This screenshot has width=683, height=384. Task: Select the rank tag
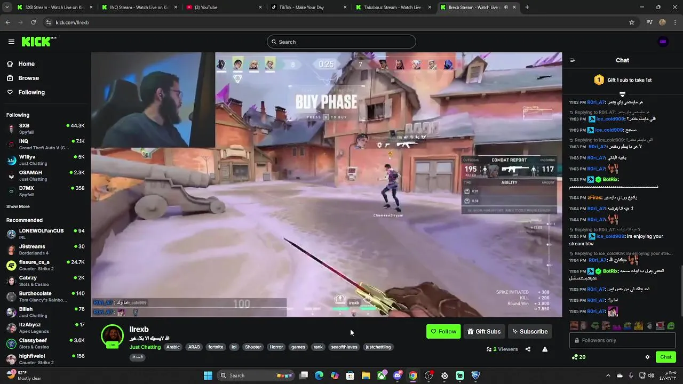click(x=318, y=347)
